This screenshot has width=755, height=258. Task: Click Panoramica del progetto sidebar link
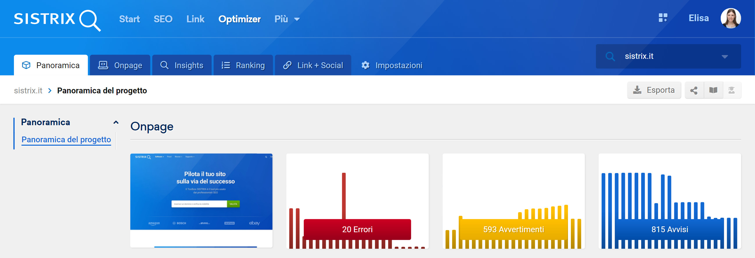[x=66, y=139]
